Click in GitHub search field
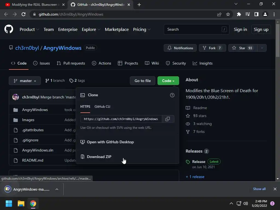This screenshot has height=210, width=280. [196, 29]
